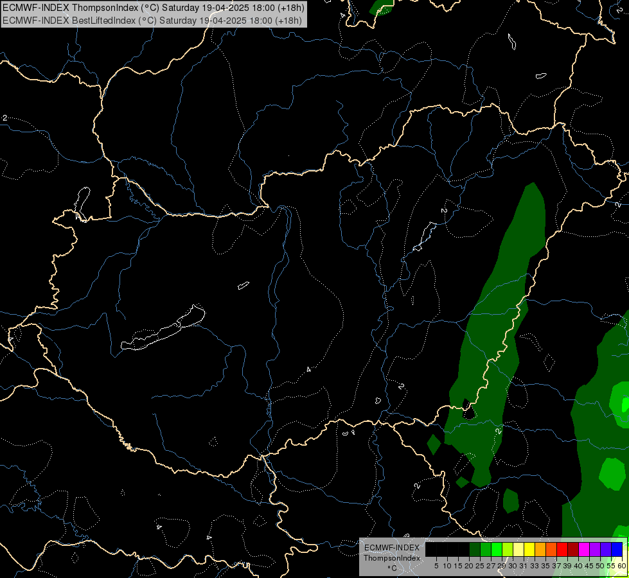Click the legend tick value '15'
Viewport: 629px width, 578px height.
pos(459,566)
